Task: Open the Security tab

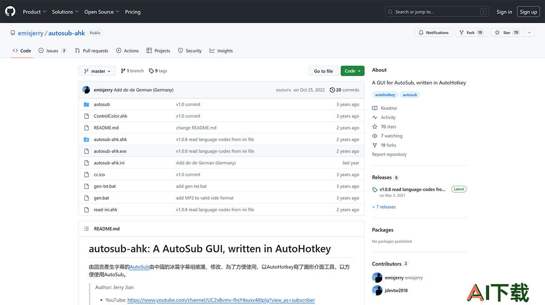Action: 190,51
